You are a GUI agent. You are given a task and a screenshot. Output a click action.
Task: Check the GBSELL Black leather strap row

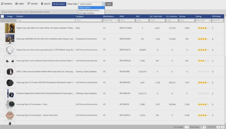coord(2,72)
